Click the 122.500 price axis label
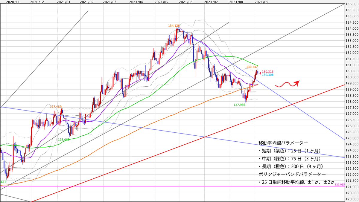The image size is (359, 202). pyautogui.click(x=352, y=169)
